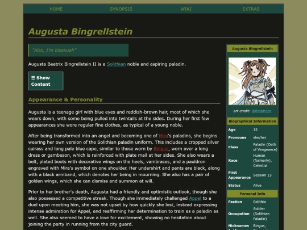Click the Age value 15
Screen dimensions: 307x230
(x=255, y=129)
